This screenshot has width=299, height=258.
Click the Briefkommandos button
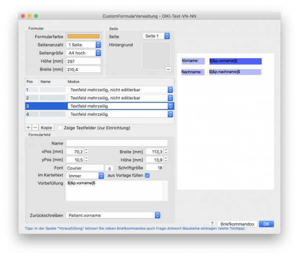click(x=237, y=224)
